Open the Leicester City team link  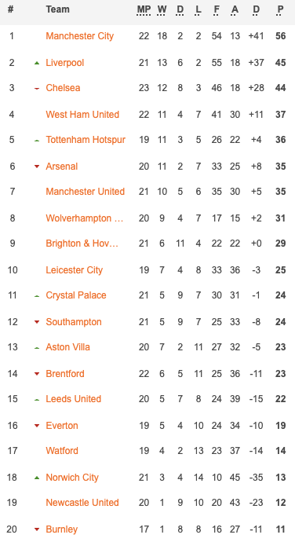(x=75, y=270)
